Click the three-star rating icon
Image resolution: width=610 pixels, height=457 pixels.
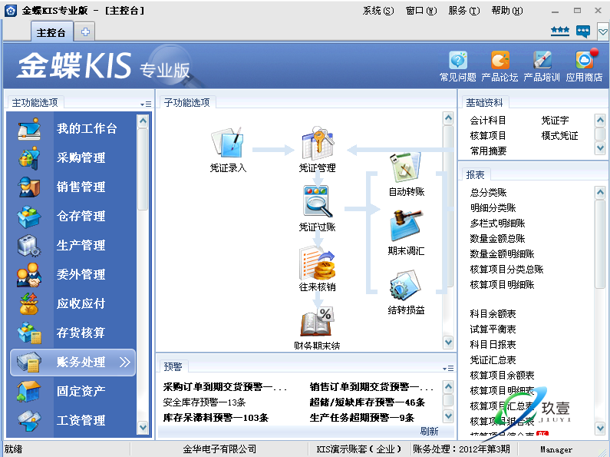click(560, 31)
